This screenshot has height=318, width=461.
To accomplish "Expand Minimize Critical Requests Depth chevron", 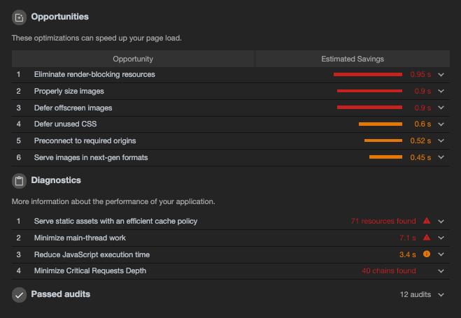I will pos(441,271).
